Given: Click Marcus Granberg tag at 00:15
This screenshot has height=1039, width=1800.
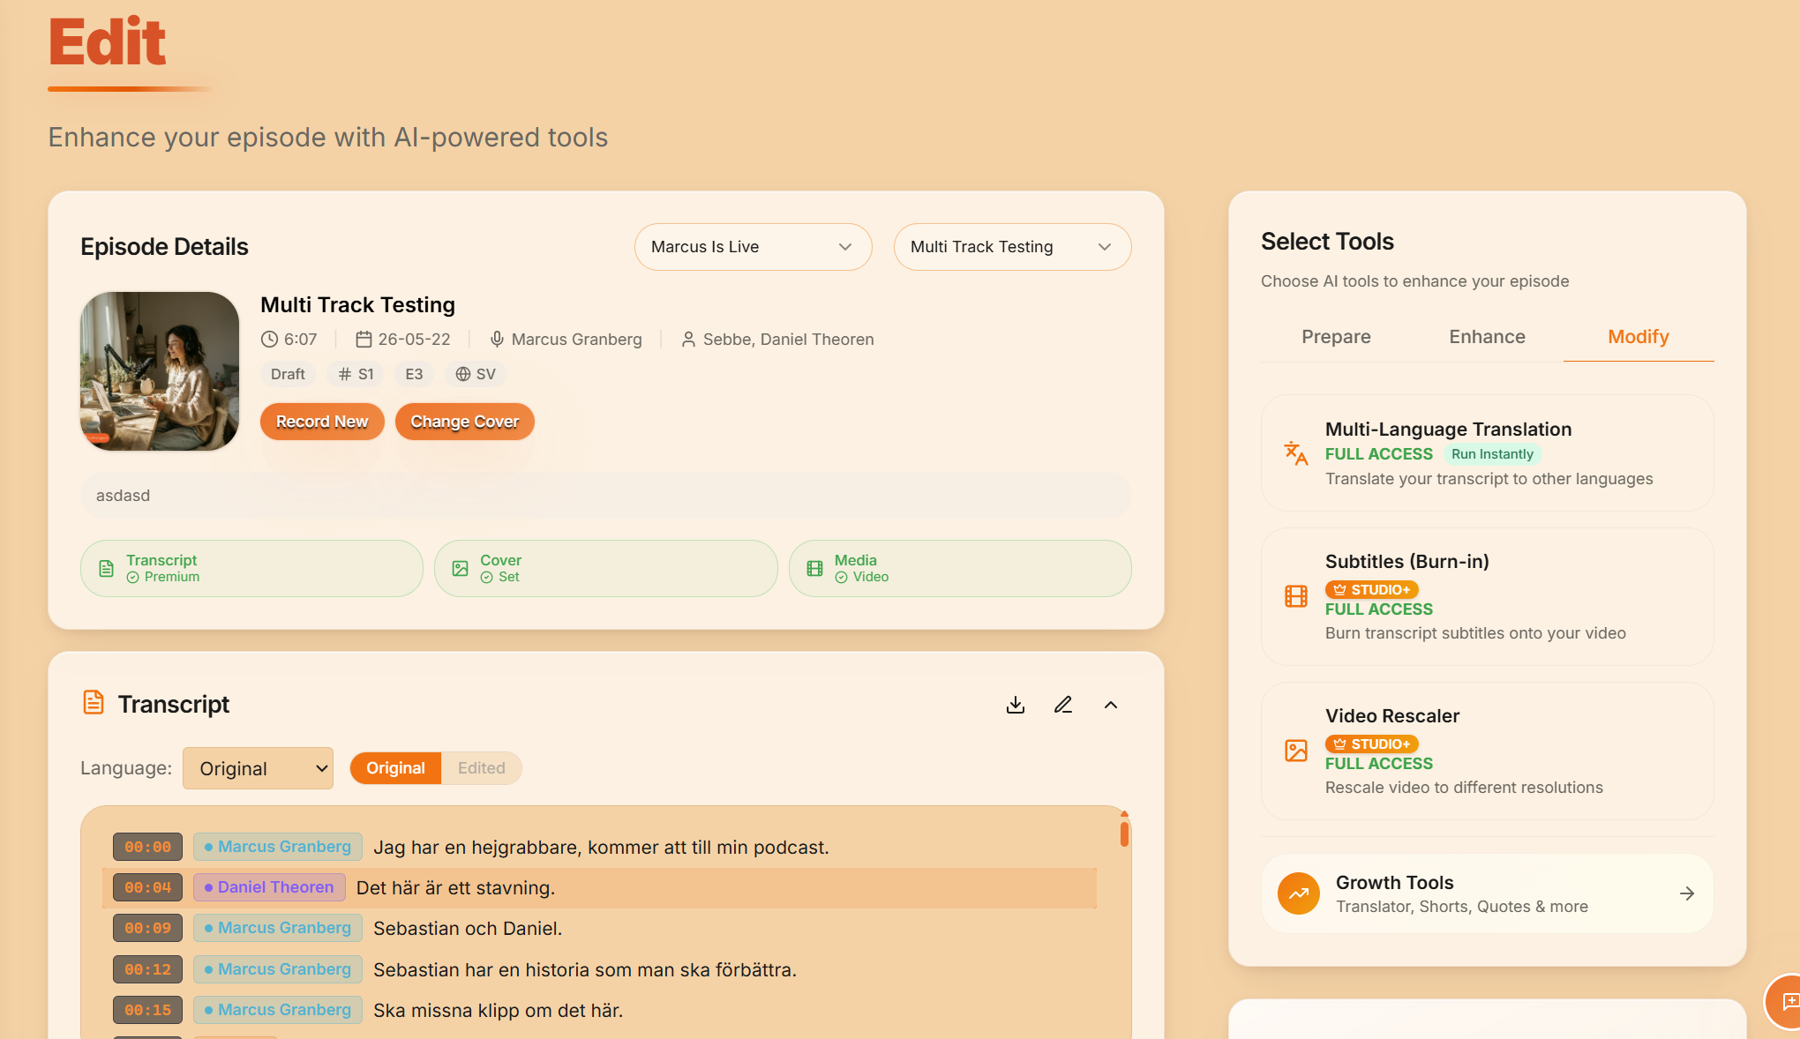Looking at the screenshot, I should [x=278, y=1010].
